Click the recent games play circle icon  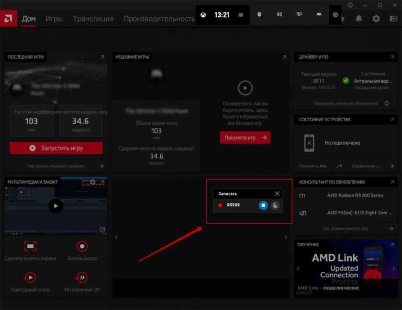pos(245,88)
